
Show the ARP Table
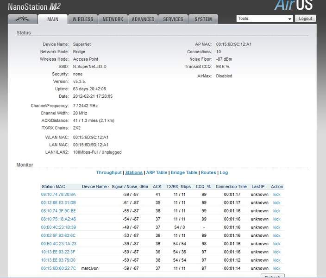tap(157, 172)
